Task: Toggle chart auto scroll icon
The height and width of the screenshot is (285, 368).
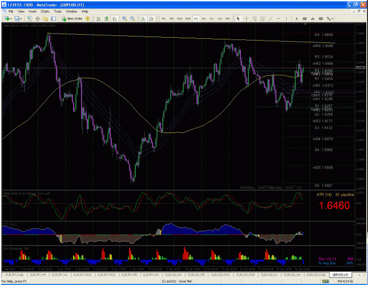Action: click(143, 18)
